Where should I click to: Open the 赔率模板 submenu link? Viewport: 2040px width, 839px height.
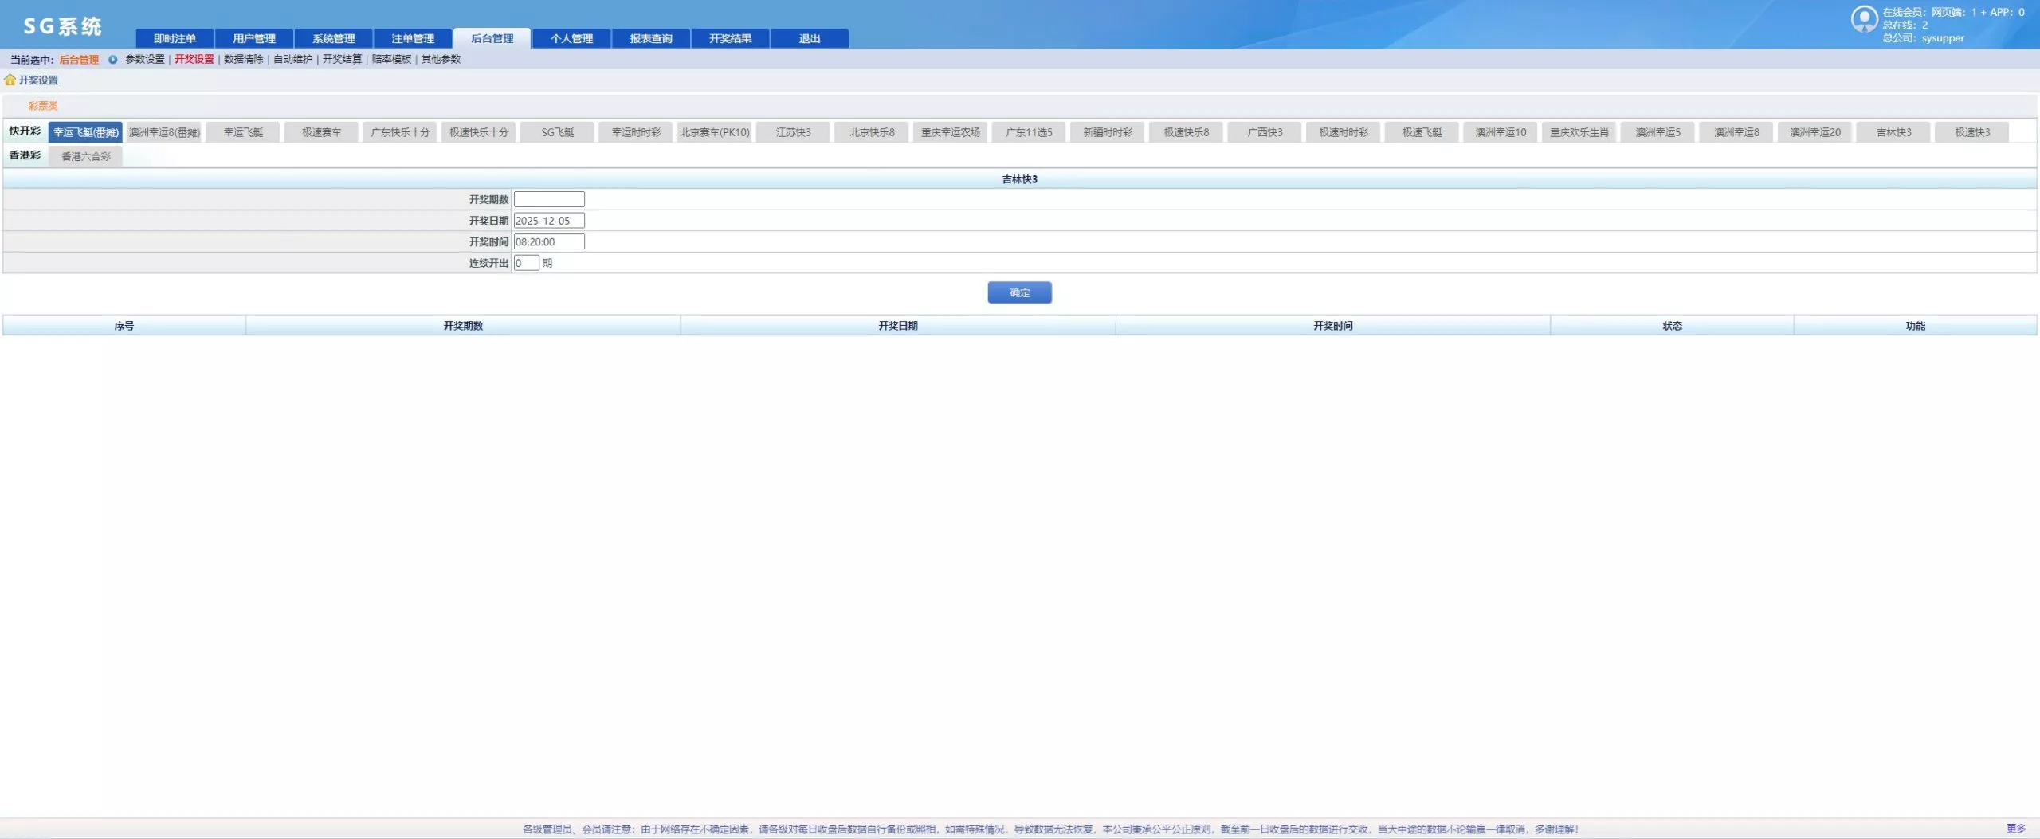click(x=391, y=60)
